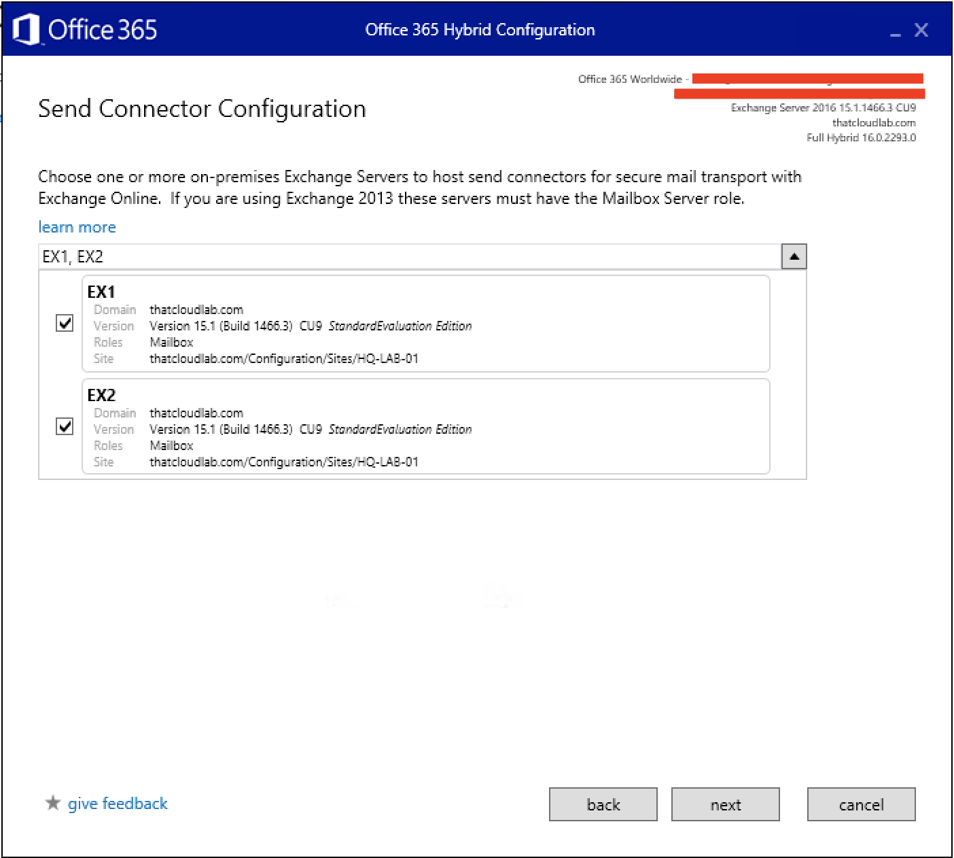Click the Office 365 Hybrid Configuration title
The width and height of the screenshot is (954, 858).
[x=480, y=30]
